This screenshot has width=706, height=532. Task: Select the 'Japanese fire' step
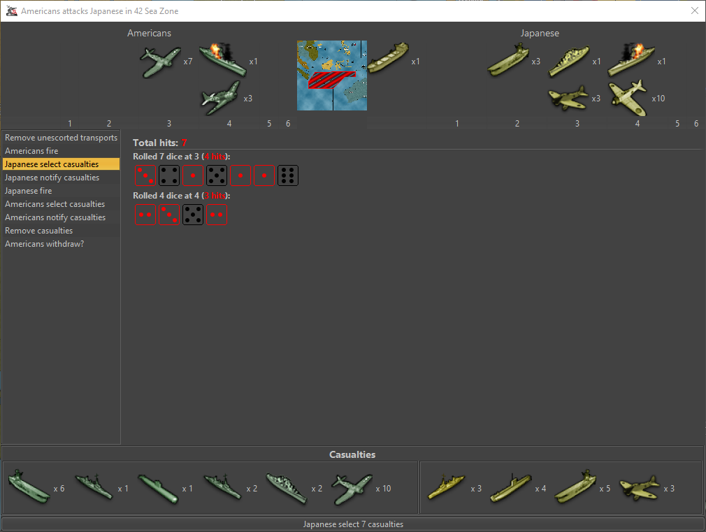62,191
